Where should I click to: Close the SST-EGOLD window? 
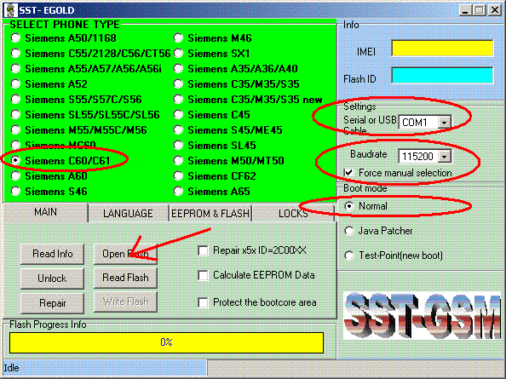point(495,10)
